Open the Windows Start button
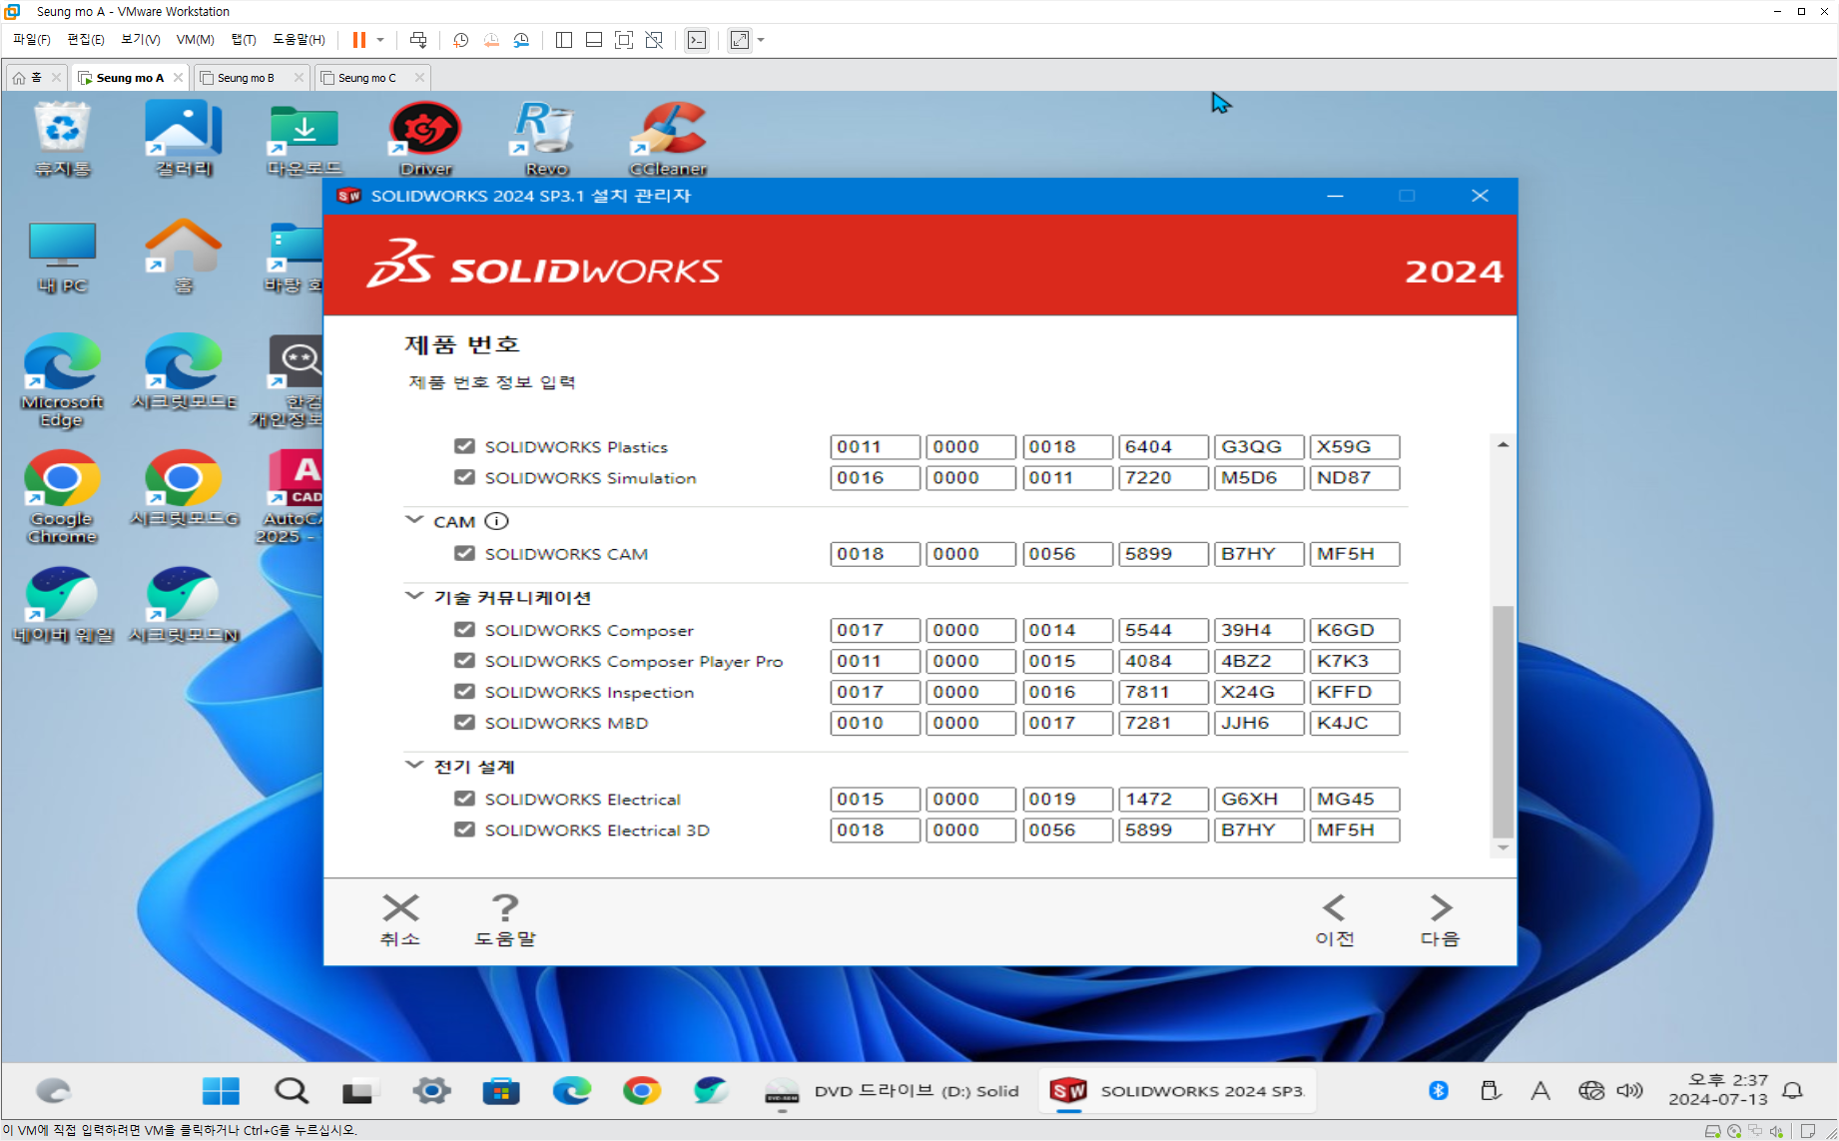 (x=221, y=1091)
